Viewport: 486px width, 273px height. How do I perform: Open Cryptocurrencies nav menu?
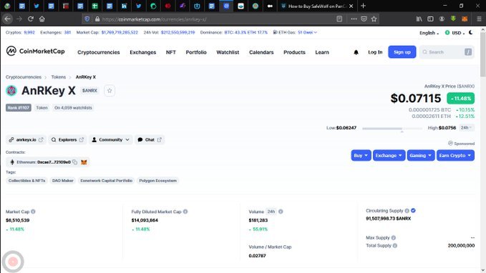click(x=99, y=52)
